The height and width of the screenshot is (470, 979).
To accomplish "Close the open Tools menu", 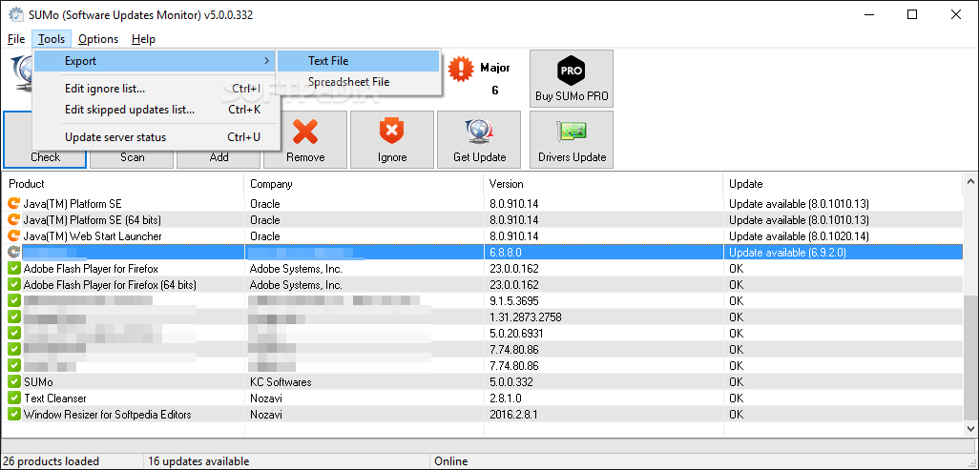I will pos(52,39).
